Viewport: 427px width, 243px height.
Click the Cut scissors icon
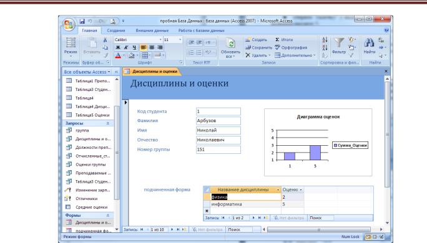point(105,40)
